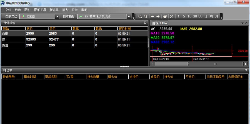Maximize the 持仓单 panel

[x=246, y=70]
